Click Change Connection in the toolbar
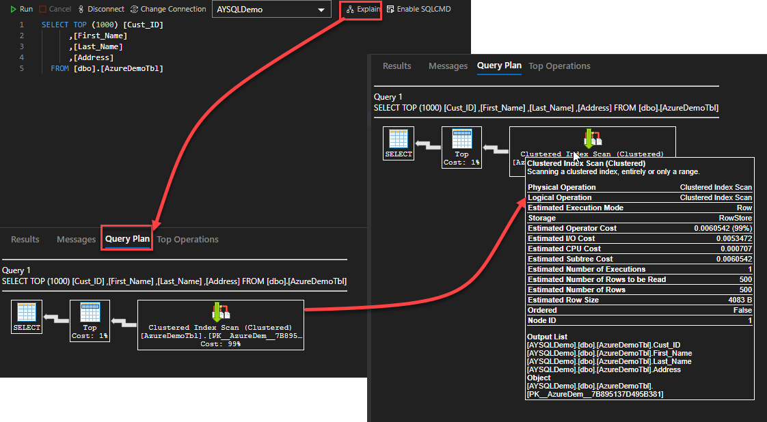 167,10
